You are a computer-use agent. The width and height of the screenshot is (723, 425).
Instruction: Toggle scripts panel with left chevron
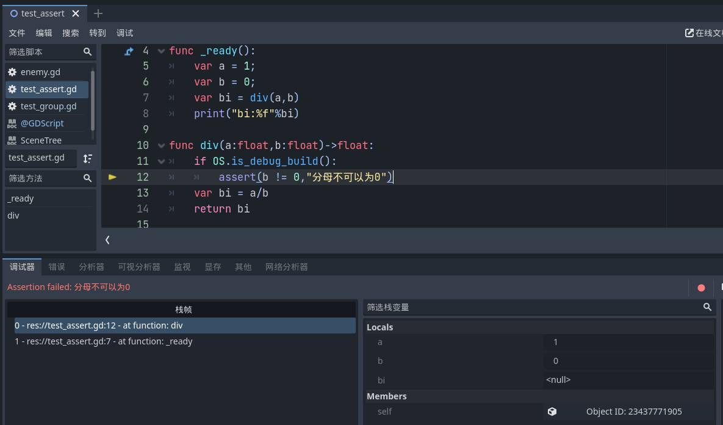(x=107, y=240)
